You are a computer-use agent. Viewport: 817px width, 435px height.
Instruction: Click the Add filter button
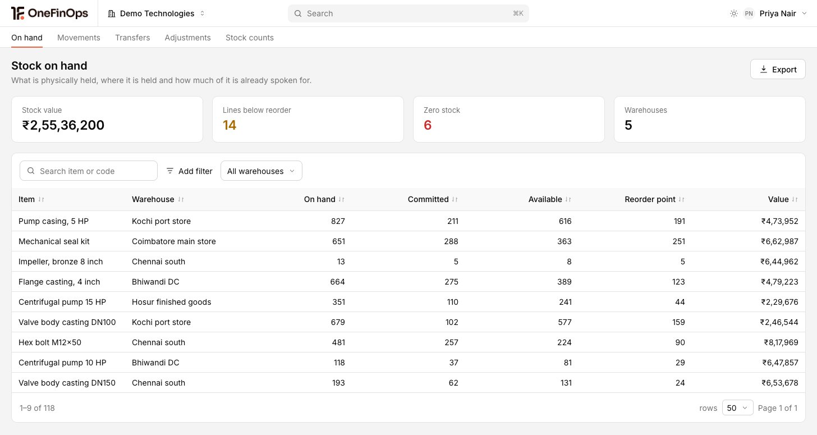pos(189,171)
